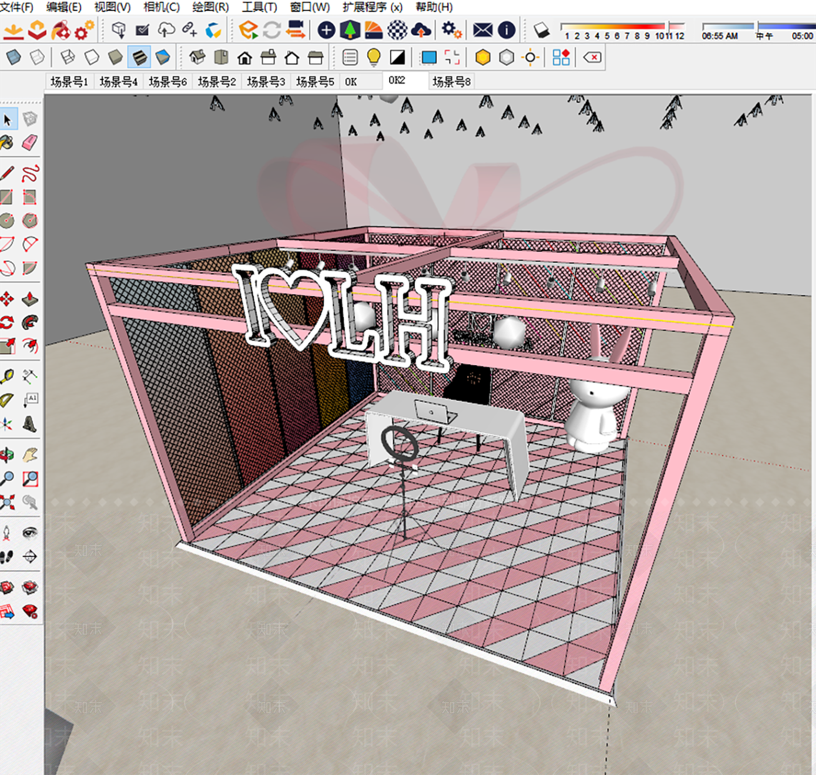Switch to scene tab 场景号6
This screenshot has width=816, height=775.
click(x=168, y=82)
